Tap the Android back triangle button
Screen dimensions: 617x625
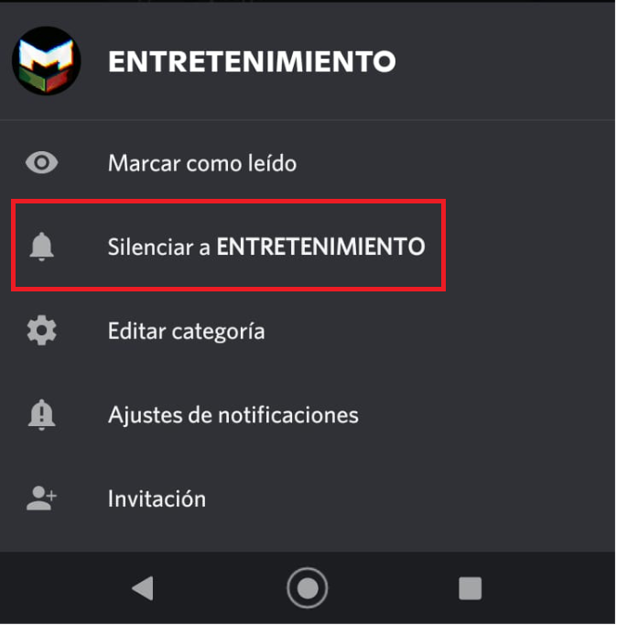(144, 588)
